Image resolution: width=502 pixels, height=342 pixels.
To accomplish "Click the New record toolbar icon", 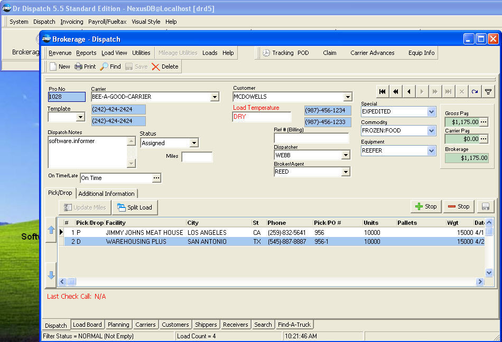I will click(59, 66).
